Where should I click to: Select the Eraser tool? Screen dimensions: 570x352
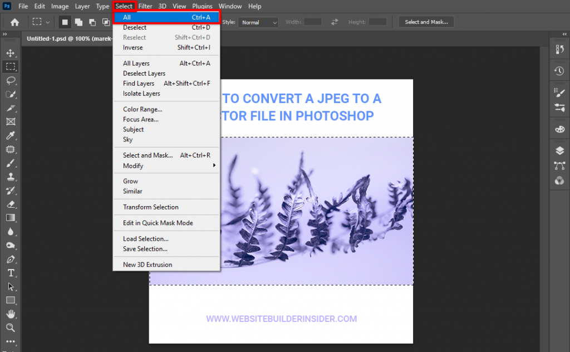[11, 204]
